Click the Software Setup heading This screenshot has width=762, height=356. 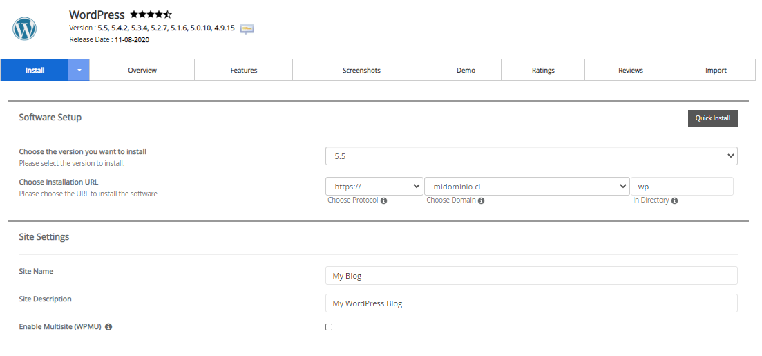point(50,118)
